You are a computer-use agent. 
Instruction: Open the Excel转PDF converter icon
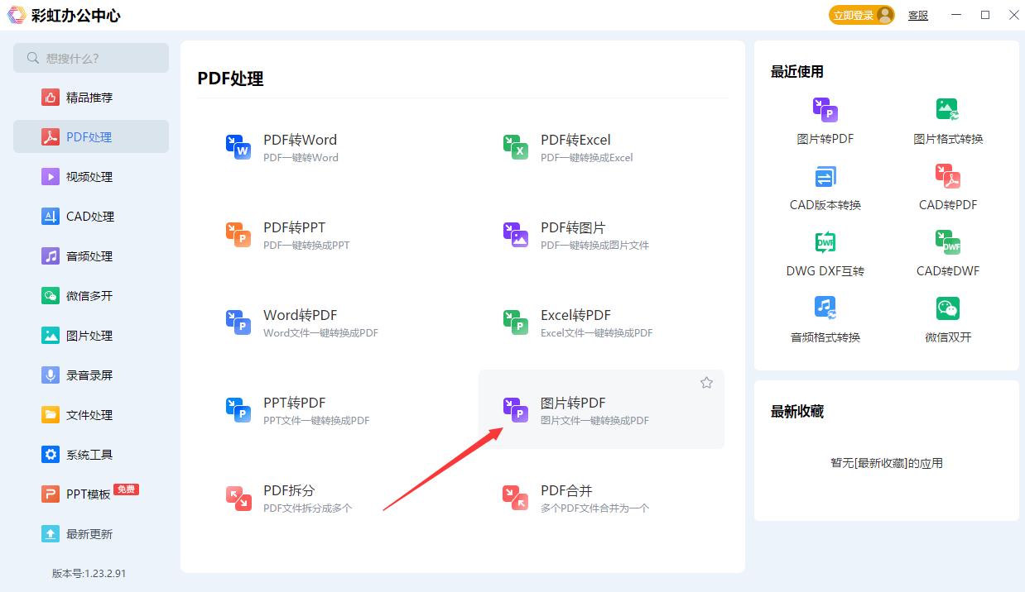[515, 322]
